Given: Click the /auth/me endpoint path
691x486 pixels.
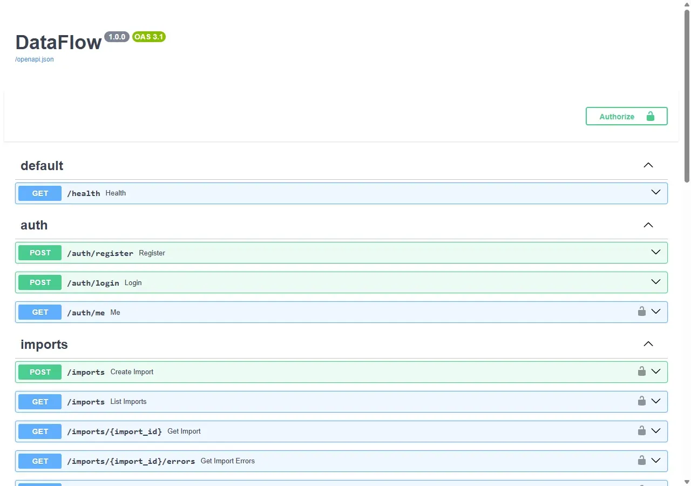Looking at the screenshot, I should [86, 313].
